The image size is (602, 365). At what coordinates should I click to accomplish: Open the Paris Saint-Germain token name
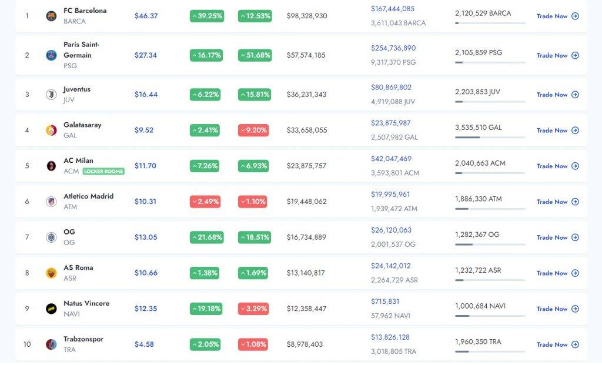pyautogui.click(x=81, y=49)
